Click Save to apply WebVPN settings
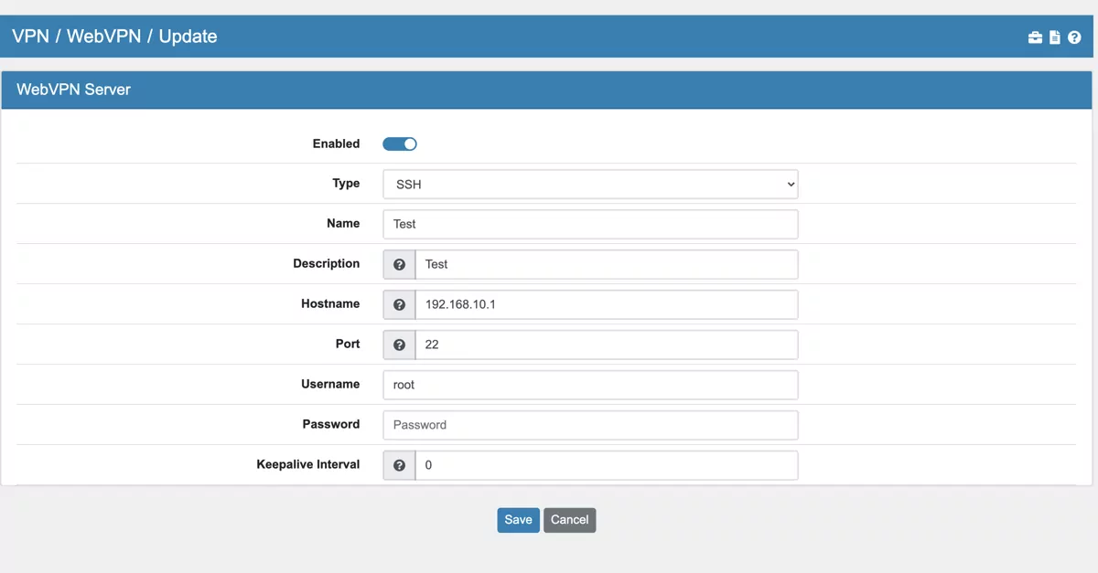The image size is (1098, 573). tap(518, 519)
